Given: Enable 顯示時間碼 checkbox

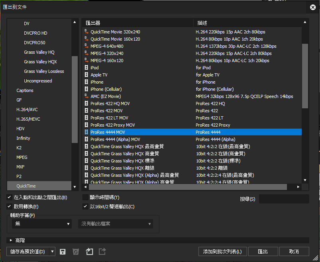Looking at the screenshot, I should click(85, 197).
